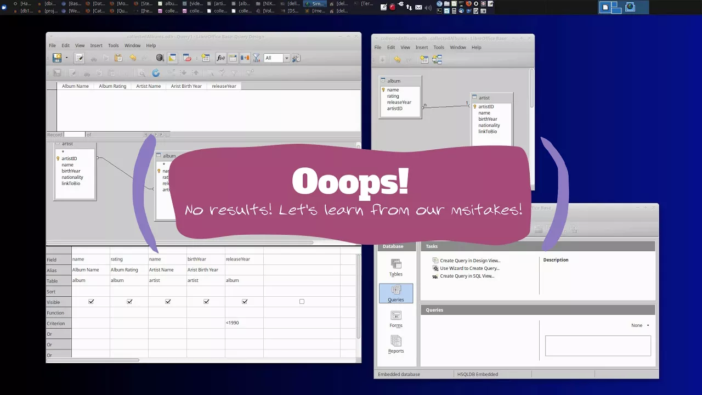Open the None preview dropdown
This screenshot has height=395, width=702.
[x=640, y=325]
